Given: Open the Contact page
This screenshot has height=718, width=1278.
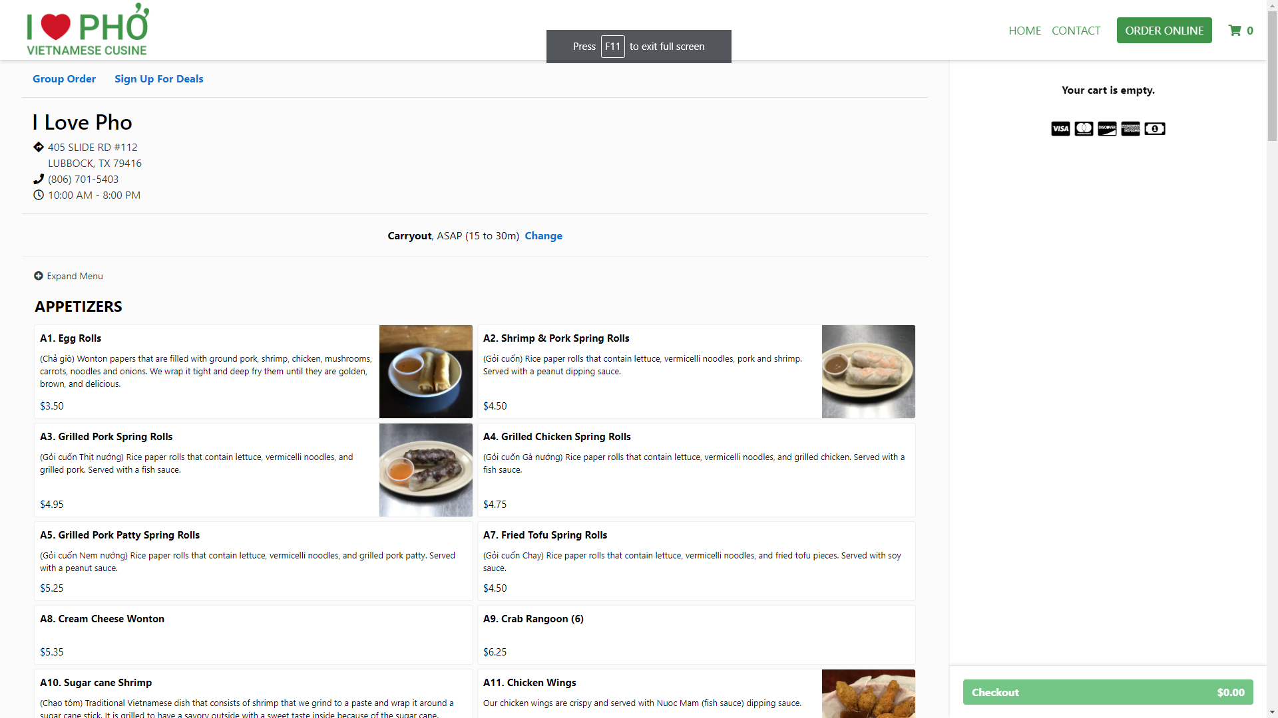Looking at the screenshot, I should coord(1076,31).
